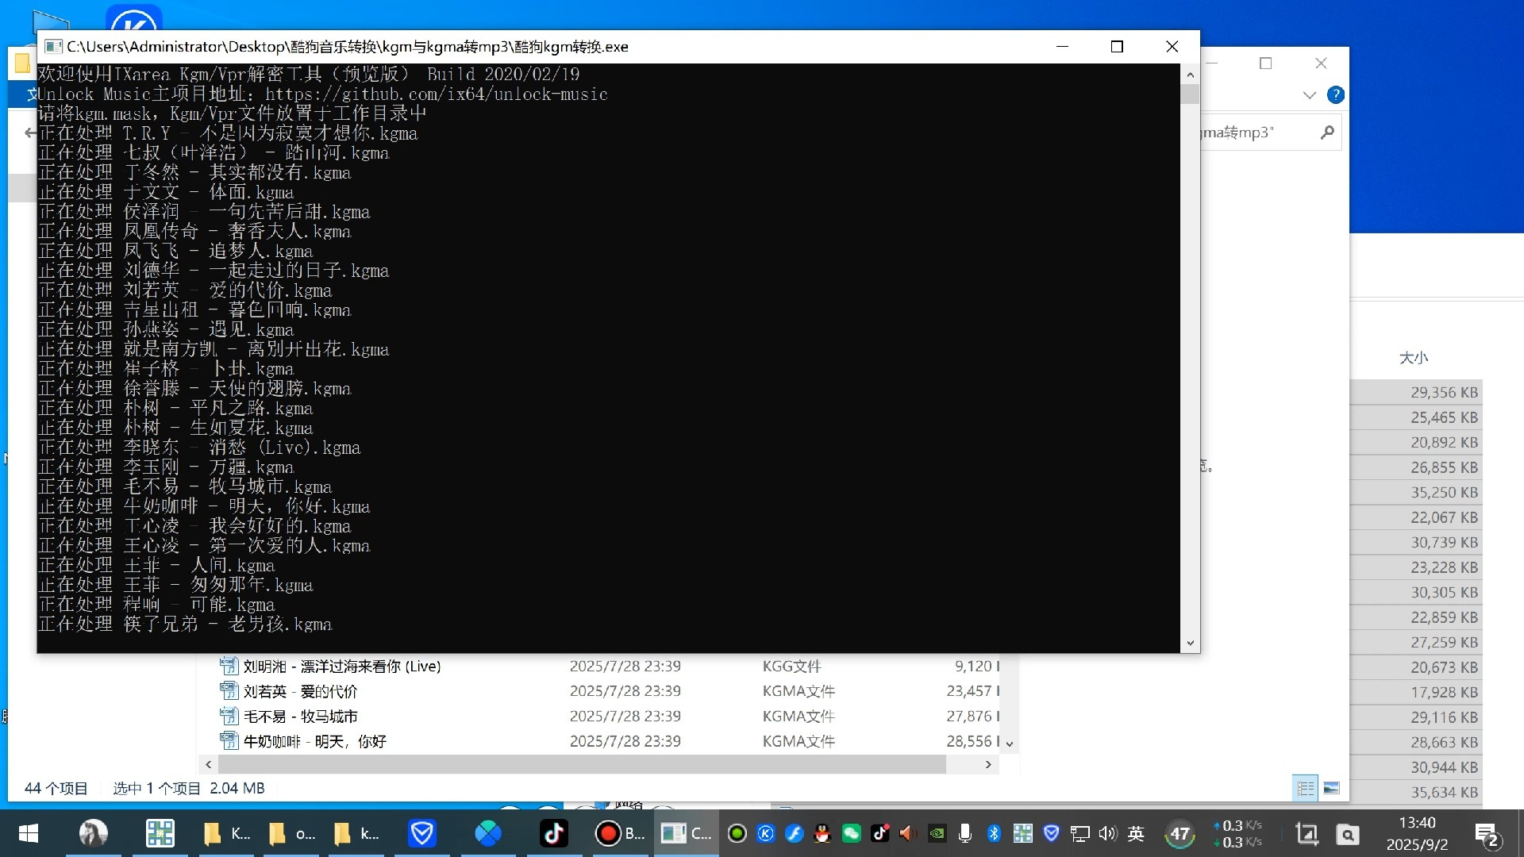
Task: Open the network display tray icon
Action: 1080,833
